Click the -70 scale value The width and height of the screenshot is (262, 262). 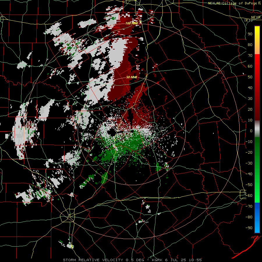(249, 206)
